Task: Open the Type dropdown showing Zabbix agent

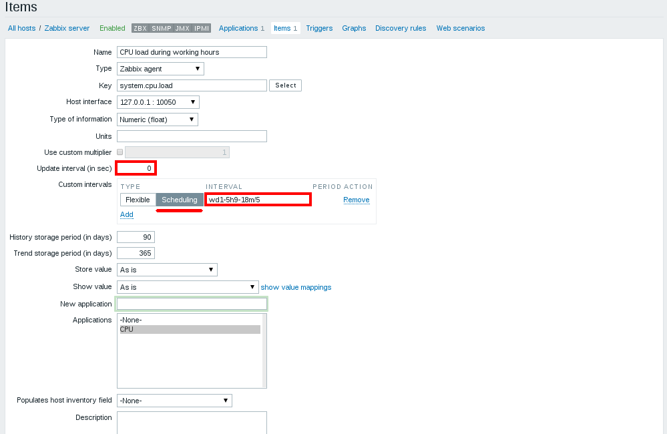Action: coord(160,69)
